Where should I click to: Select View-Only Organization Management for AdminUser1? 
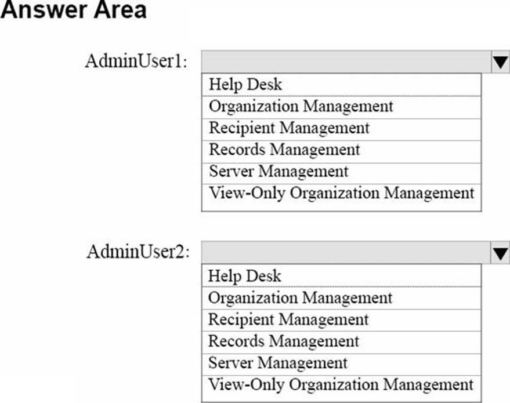[341, 193]
